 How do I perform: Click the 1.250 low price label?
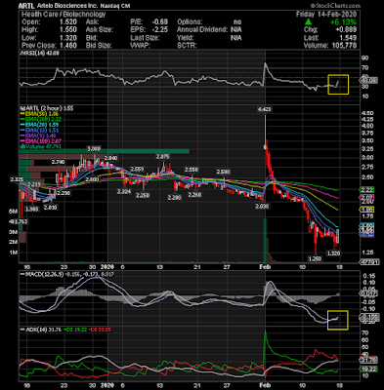point(315,258)
